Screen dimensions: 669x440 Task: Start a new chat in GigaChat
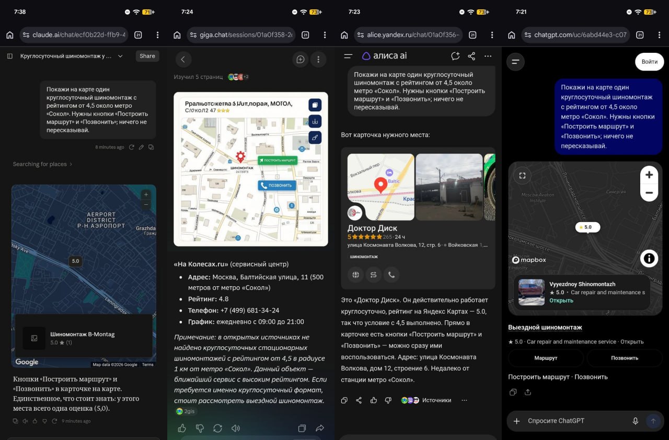[301, 60]
